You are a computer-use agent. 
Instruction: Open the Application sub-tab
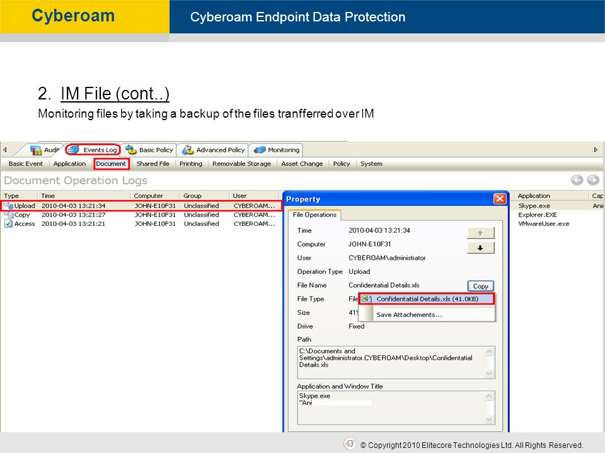69,164
